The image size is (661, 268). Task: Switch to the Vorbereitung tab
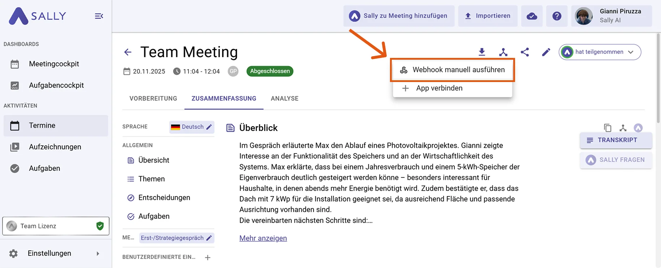153,99
